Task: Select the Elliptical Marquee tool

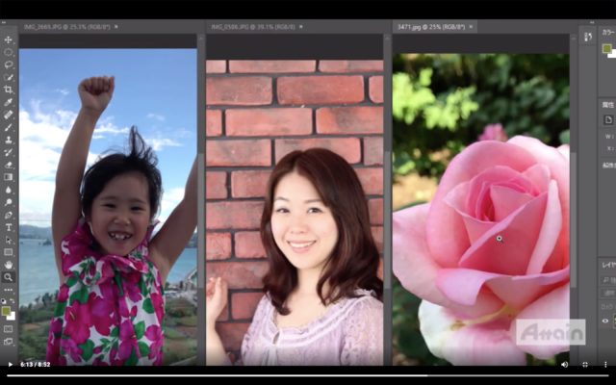Action: pos(9,52)
